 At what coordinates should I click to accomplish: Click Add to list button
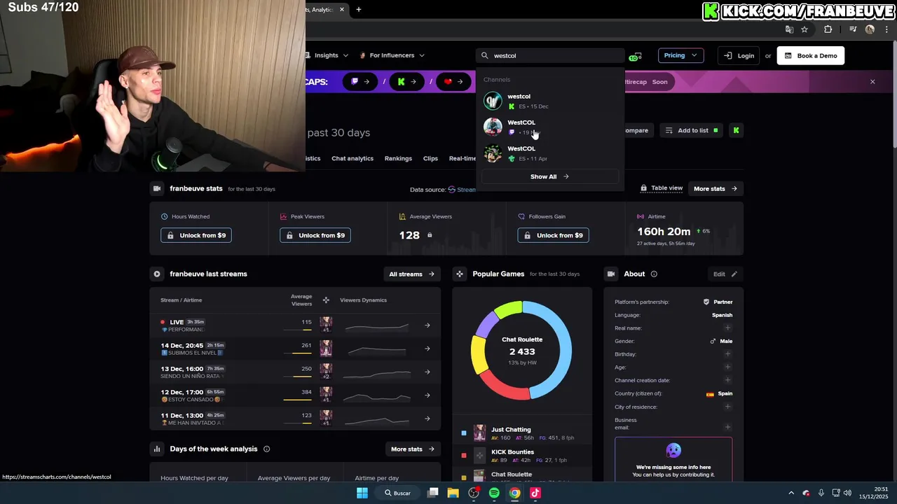[x=692, y=130]
